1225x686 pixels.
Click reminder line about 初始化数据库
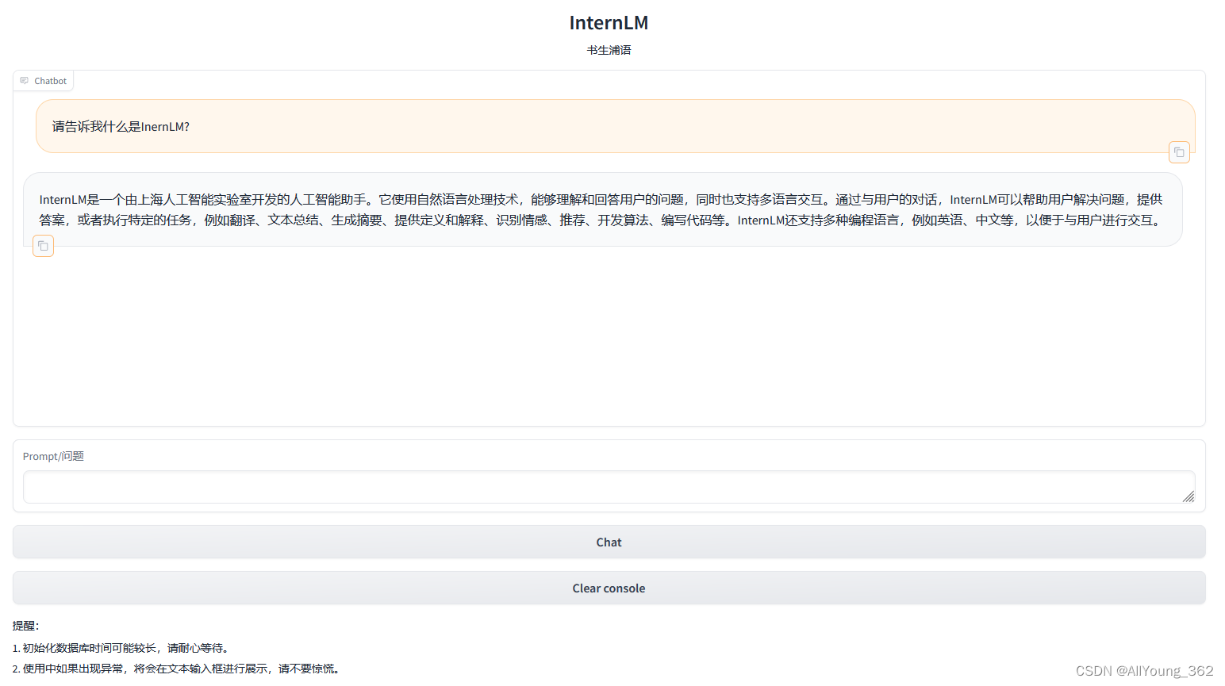click(x=123, y=648)
